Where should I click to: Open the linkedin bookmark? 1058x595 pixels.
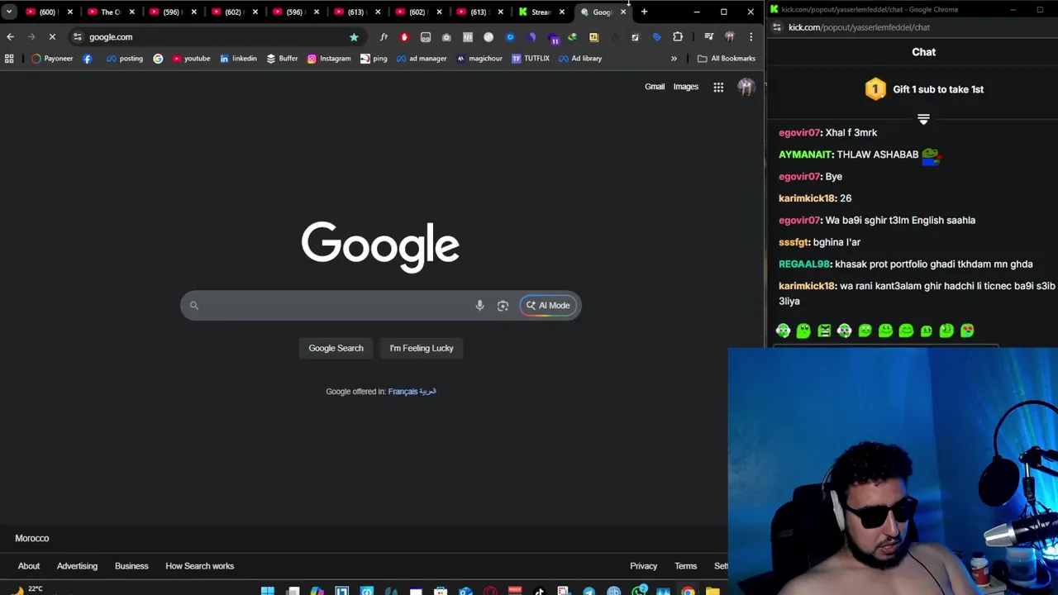tap(238, 59)
